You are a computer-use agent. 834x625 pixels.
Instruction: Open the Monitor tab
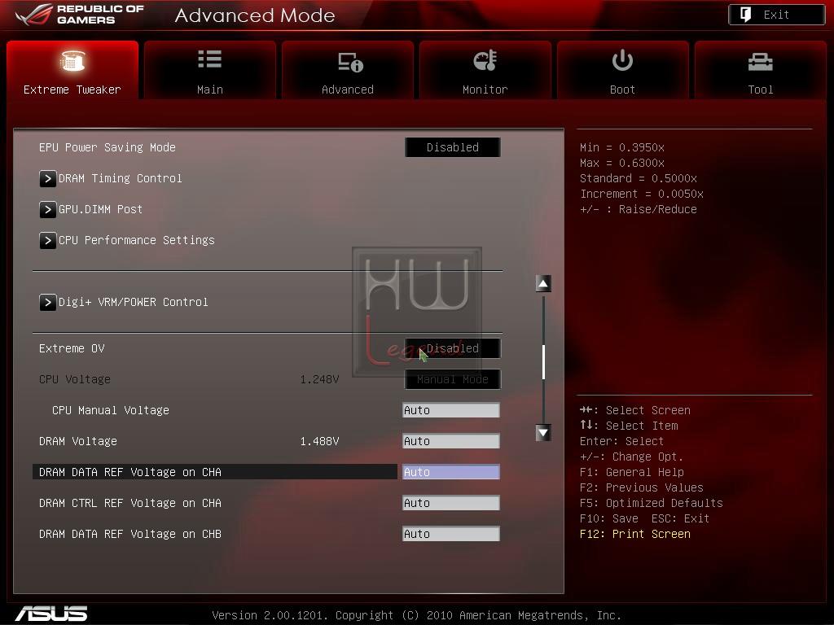[x=485, y=70]
